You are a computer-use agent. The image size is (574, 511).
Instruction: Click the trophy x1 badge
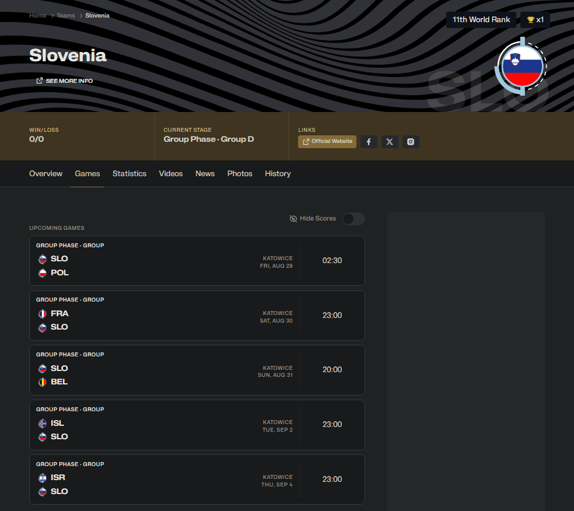click(535, 20)
